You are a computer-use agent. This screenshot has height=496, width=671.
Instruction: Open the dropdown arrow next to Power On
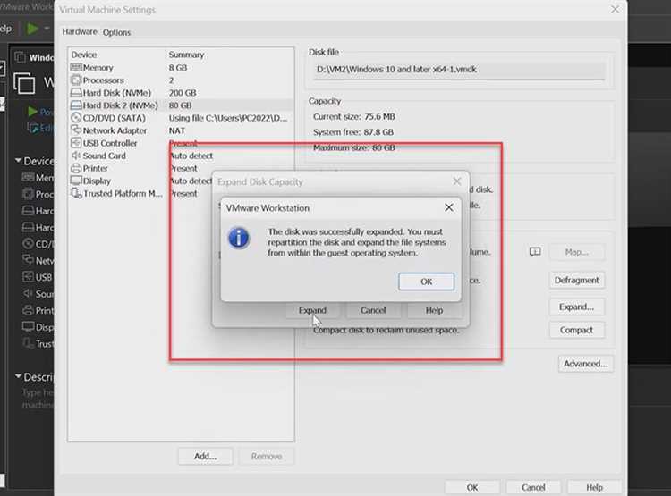[x=47, y=29]
